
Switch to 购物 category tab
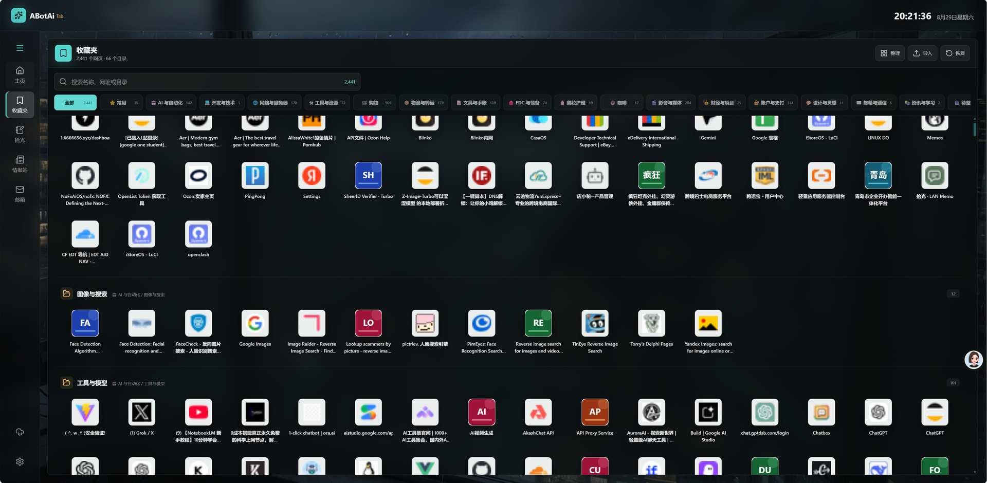click(x=374, y=103)
